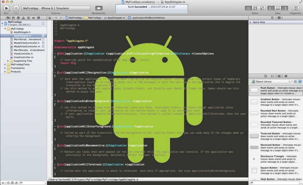Click AppDelegate.m in jump bar
Viewport: 303px width, 185px height.
[114, 18]
